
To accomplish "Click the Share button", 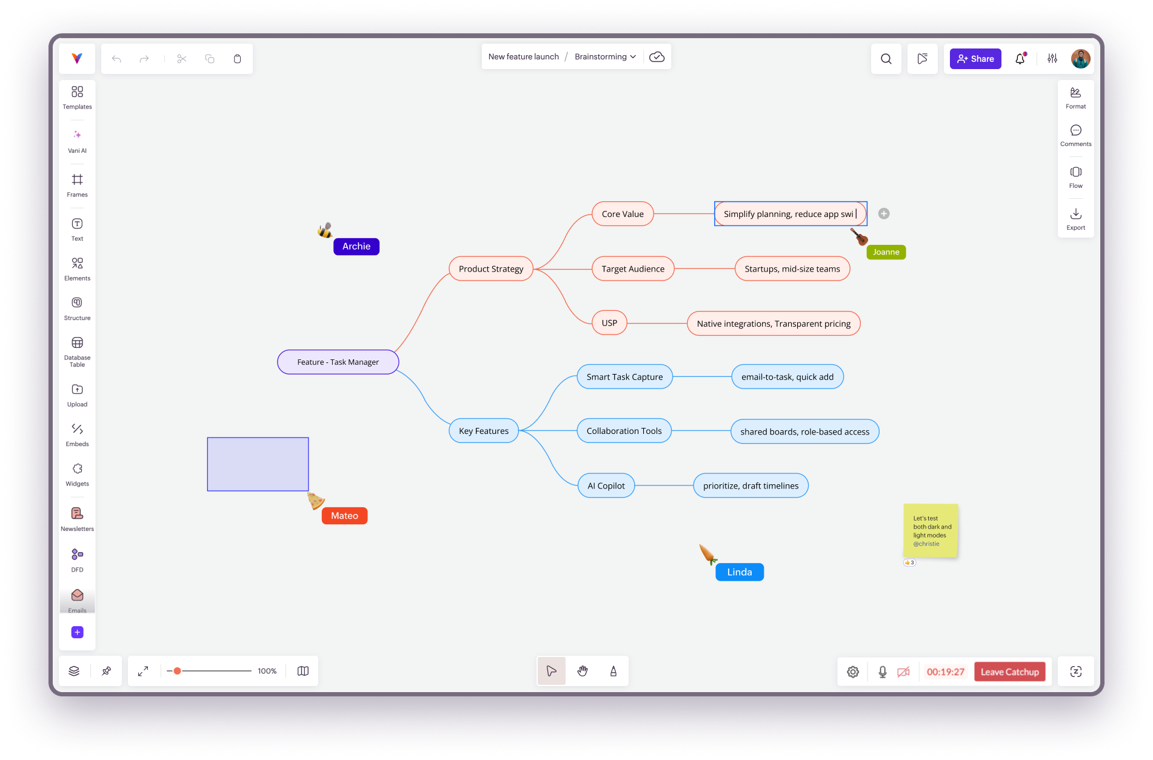I will 975,59.
